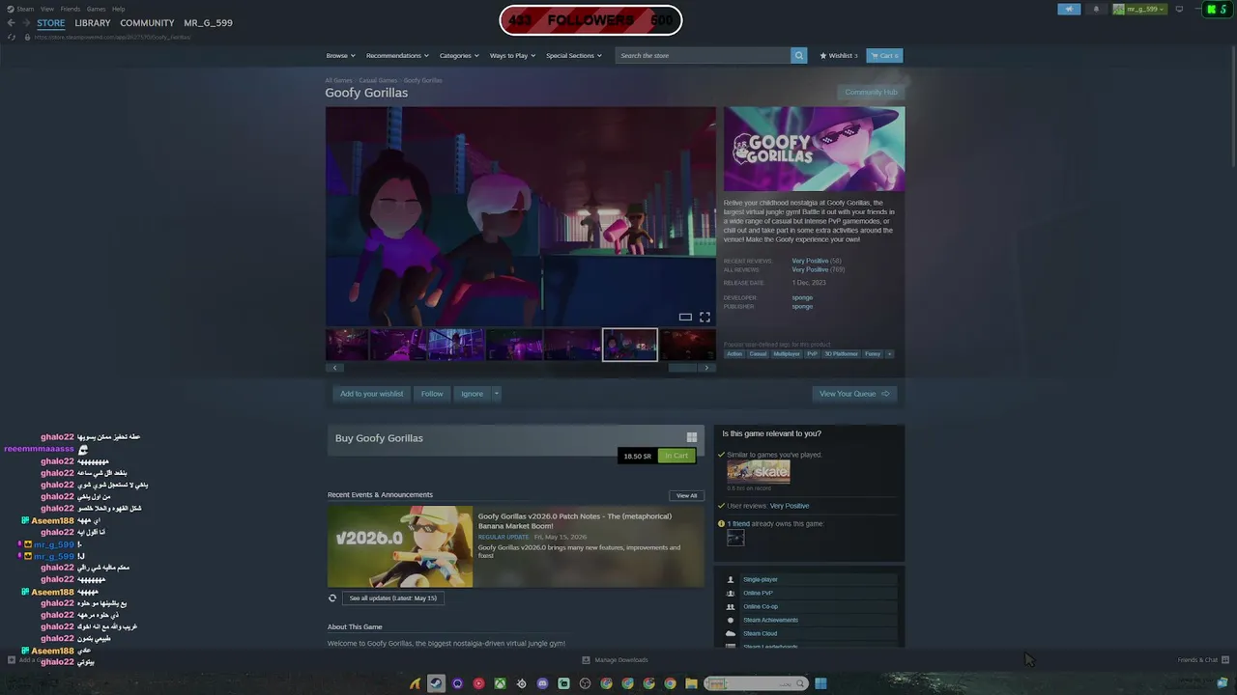Click the plus tag button

[x=889, y=354]
